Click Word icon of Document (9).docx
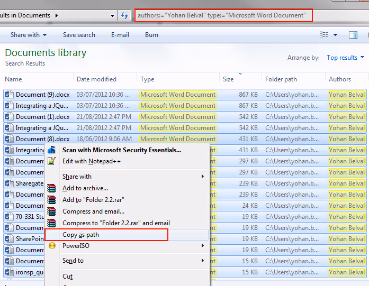 click(x=10, y=95)
